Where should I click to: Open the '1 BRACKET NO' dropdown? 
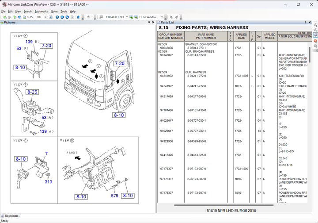tap(127, 17)
